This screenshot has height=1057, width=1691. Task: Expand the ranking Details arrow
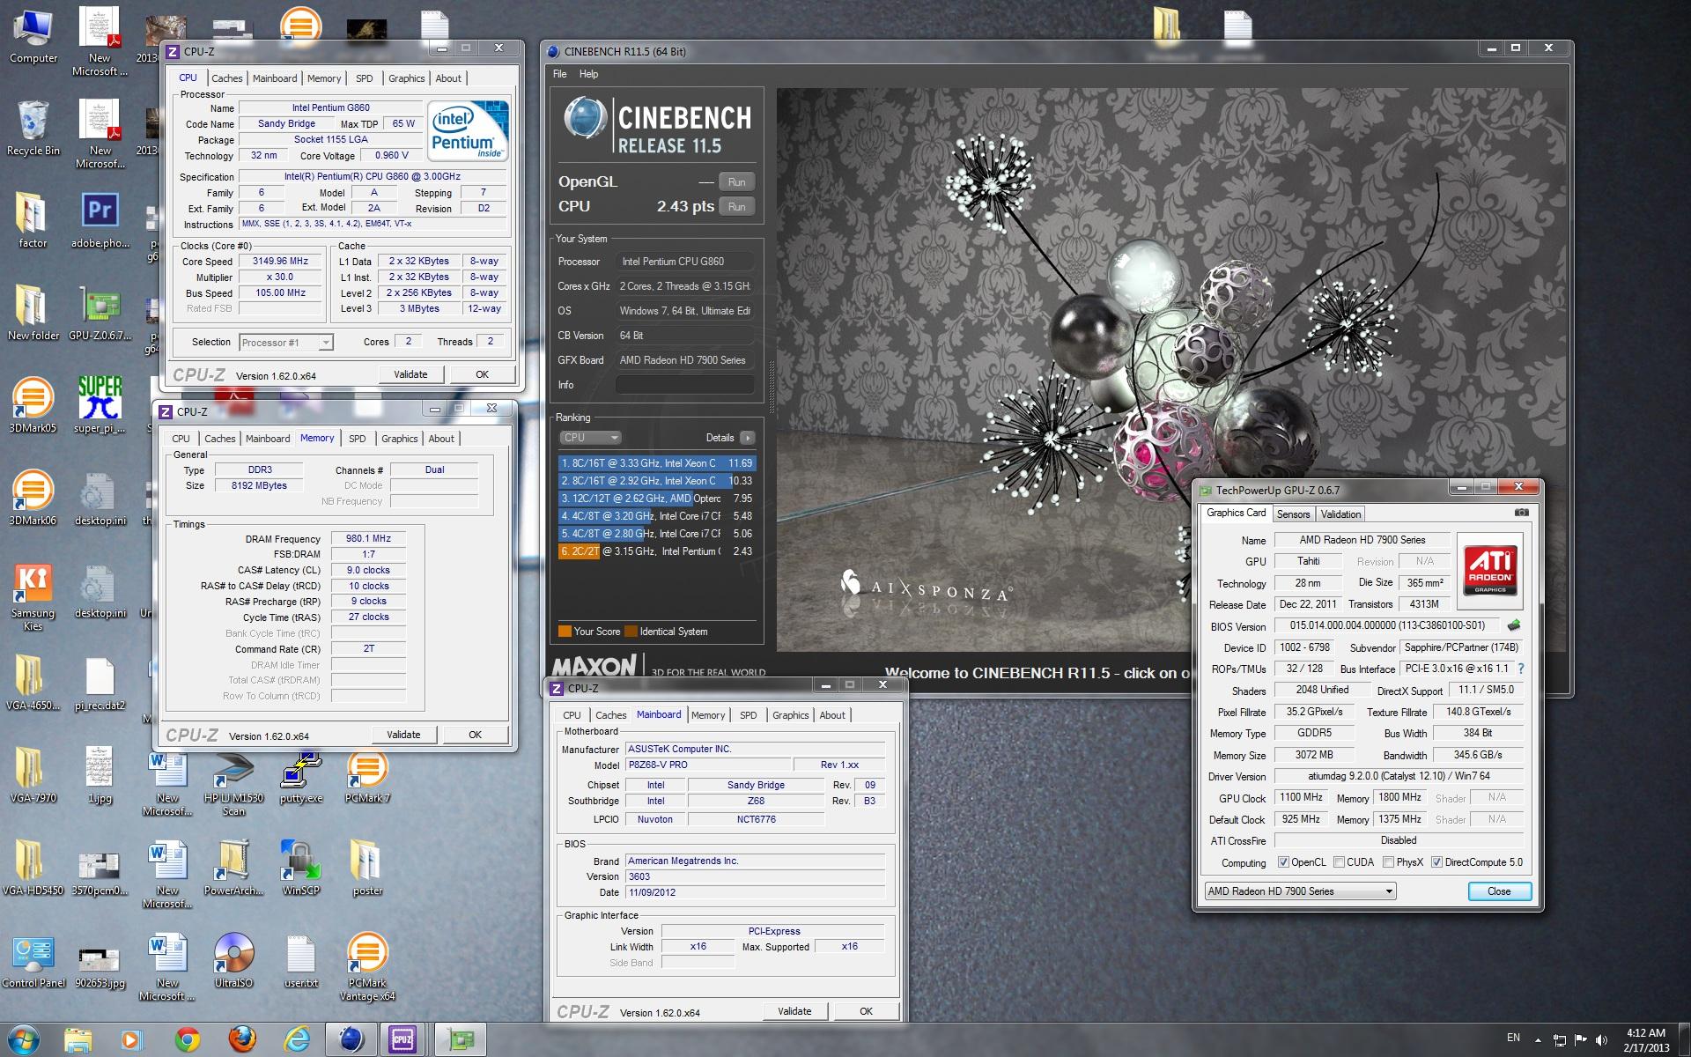pyautogui.click(x=747, y=438)
